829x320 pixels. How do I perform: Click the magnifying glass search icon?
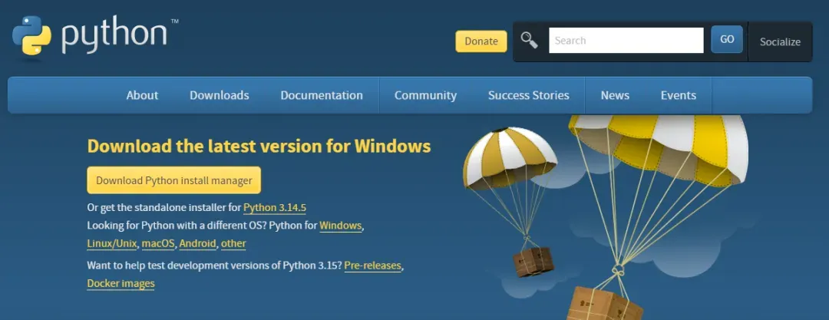pyautogui.click(x=529, y=40)
